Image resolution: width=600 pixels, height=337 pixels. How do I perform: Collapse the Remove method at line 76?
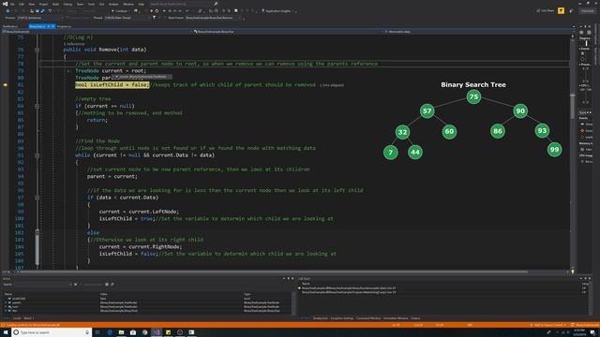37,50
